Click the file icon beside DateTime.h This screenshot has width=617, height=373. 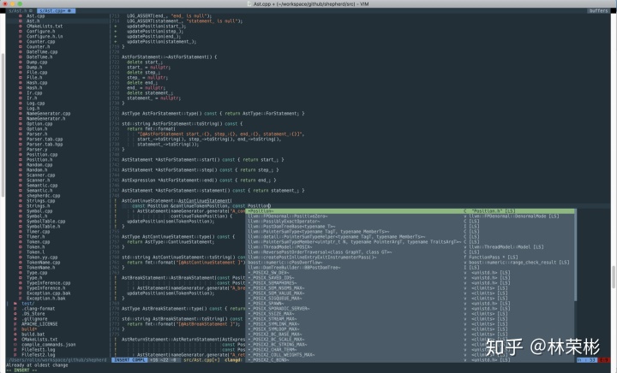point(21,57)
